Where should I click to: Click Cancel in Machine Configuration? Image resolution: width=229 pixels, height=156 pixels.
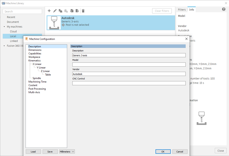(180, 152)
